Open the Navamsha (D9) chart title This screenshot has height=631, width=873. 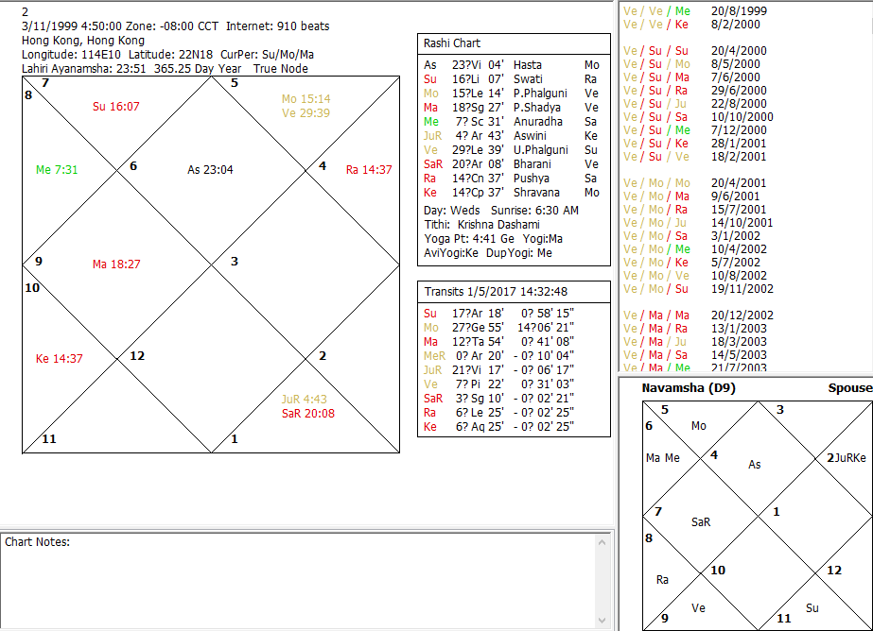coord(688,388)
